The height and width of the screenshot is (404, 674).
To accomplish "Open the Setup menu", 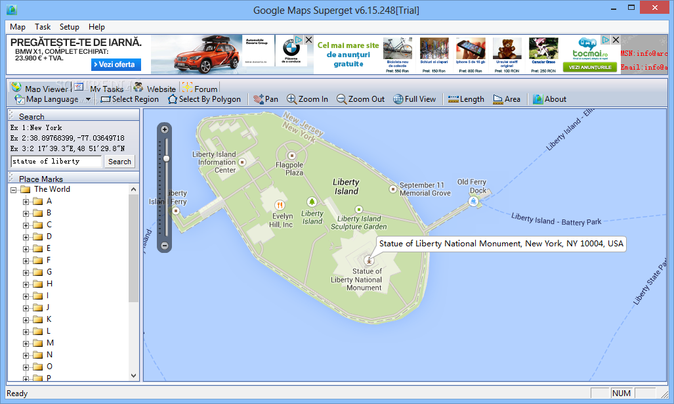I will click(69, 27).
